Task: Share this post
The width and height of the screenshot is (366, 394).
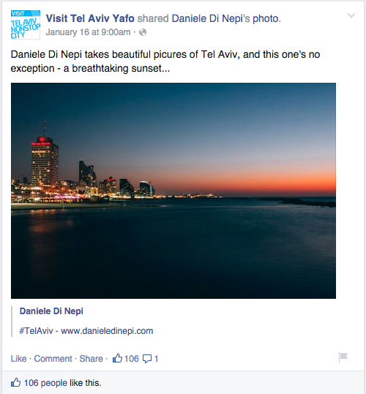Action: click(x=91, y=359)
